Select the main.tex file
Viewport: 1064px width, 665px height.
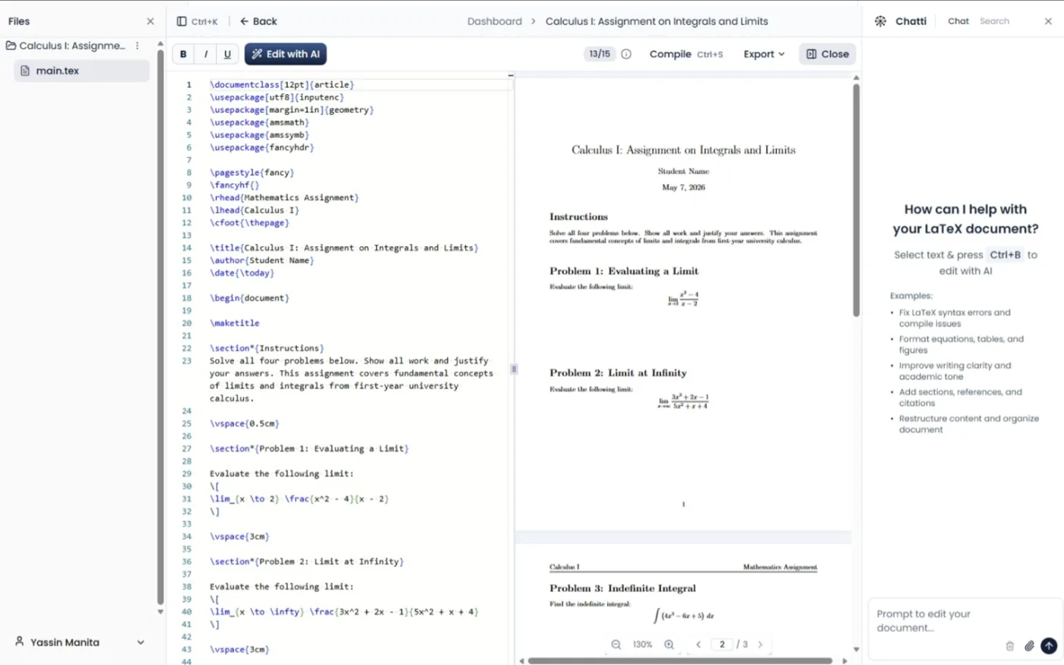[82, 71]
